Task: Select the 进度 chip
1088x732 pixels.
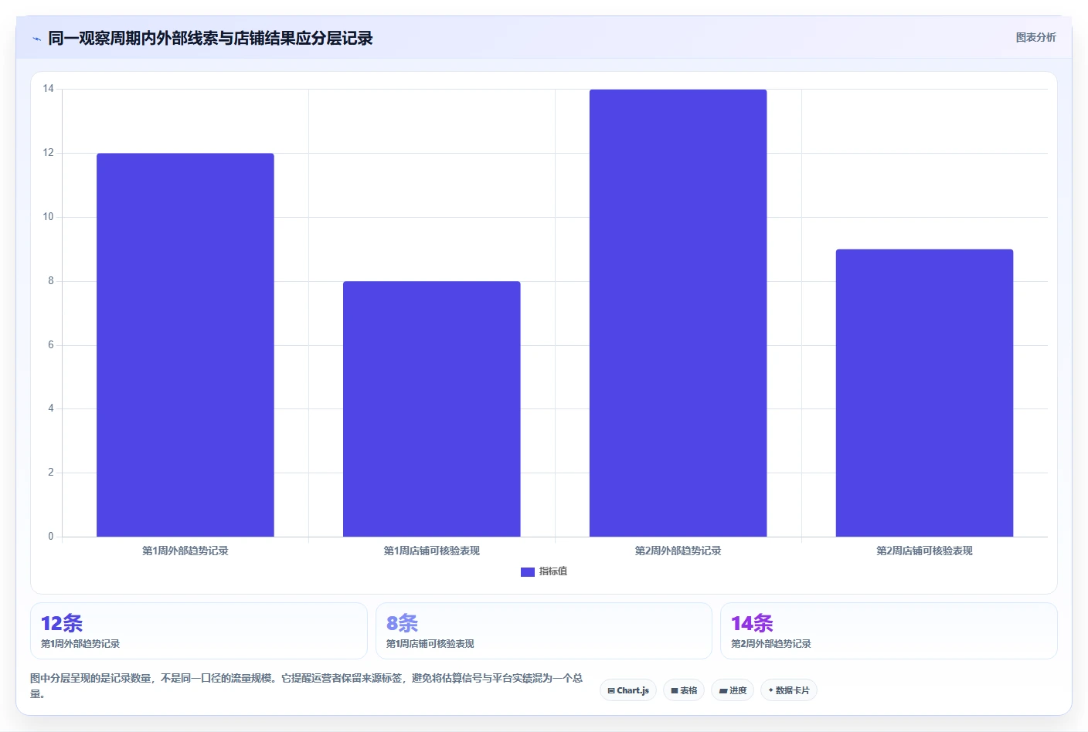Action: tap(733, 690)
